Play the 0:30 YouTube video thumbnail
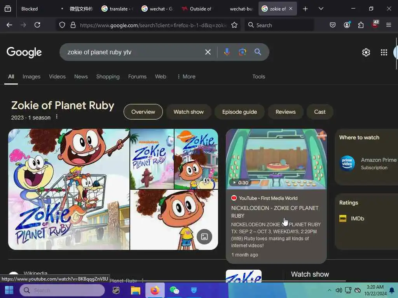 [x=276, y=159]
